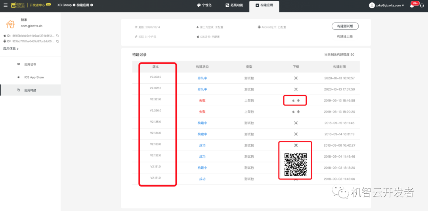
Task: Click the Apple download icon for V2.321.0
Action: coord(293,100)
